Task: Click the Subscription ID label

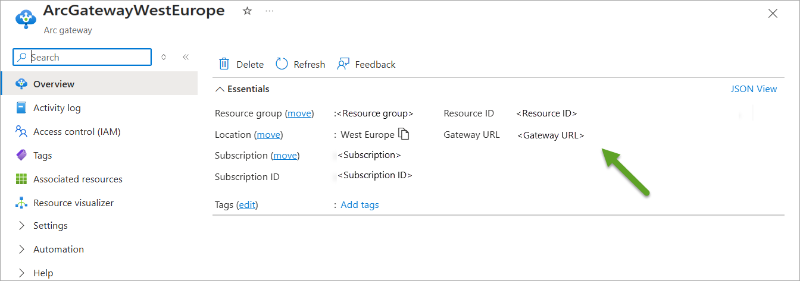Action: pos(247,176)
